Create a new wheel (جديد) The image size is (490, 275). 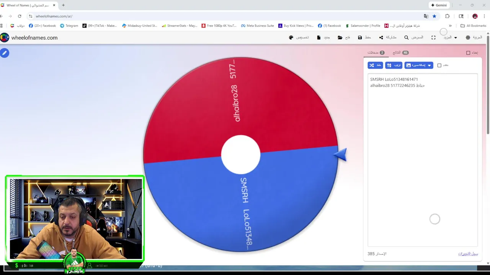[x=323, y=37]
